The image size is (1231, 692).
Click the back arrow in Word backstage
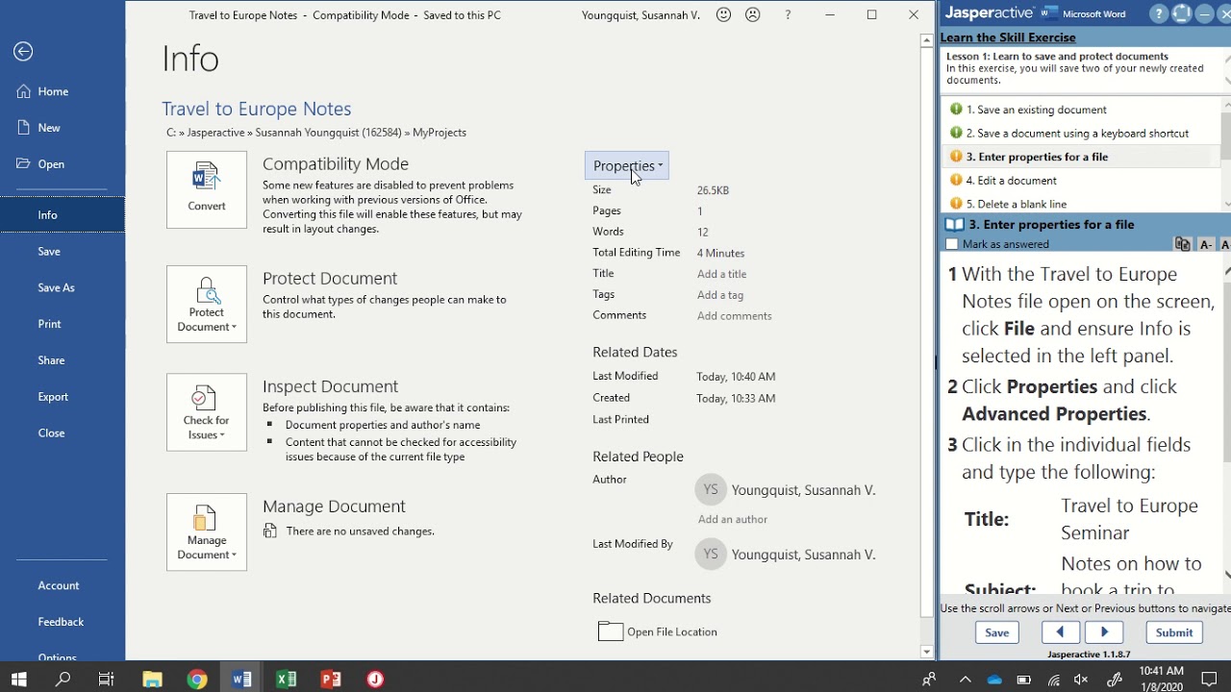pyautogui.click(x=23, y=52)
